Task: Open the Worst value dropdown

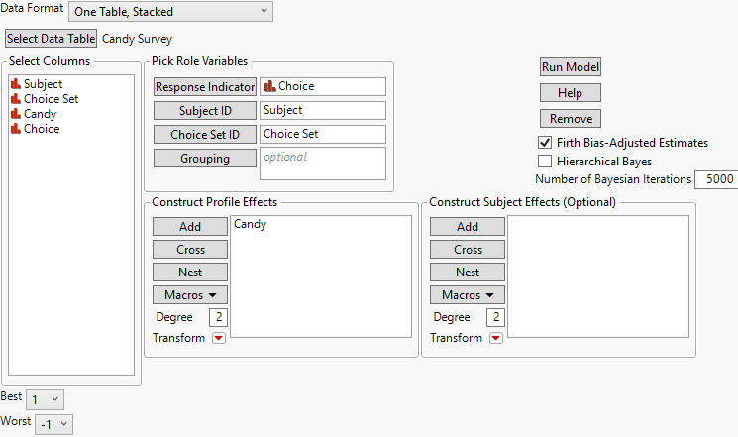Action: [x=53, y=424]
